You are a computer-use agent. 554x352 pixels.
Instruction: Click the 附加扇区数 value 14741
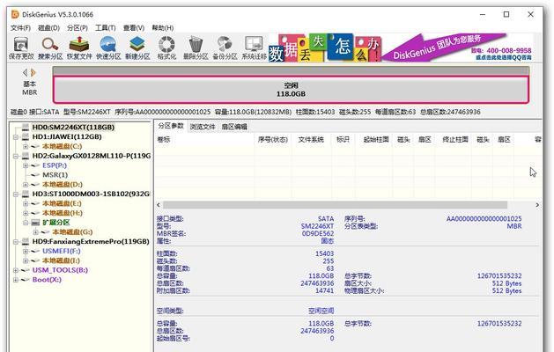pyautogui.click(x=324, y=290)
